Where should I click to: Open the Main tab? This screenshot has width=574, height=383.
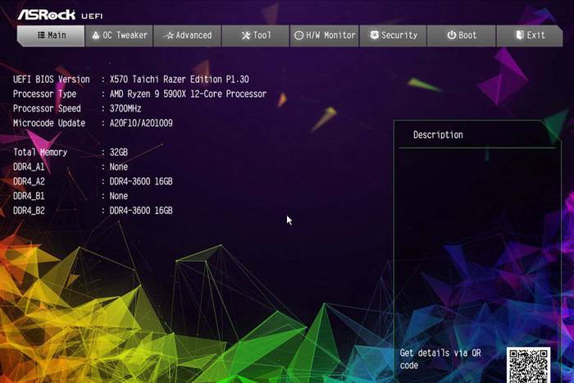(51, 35)
